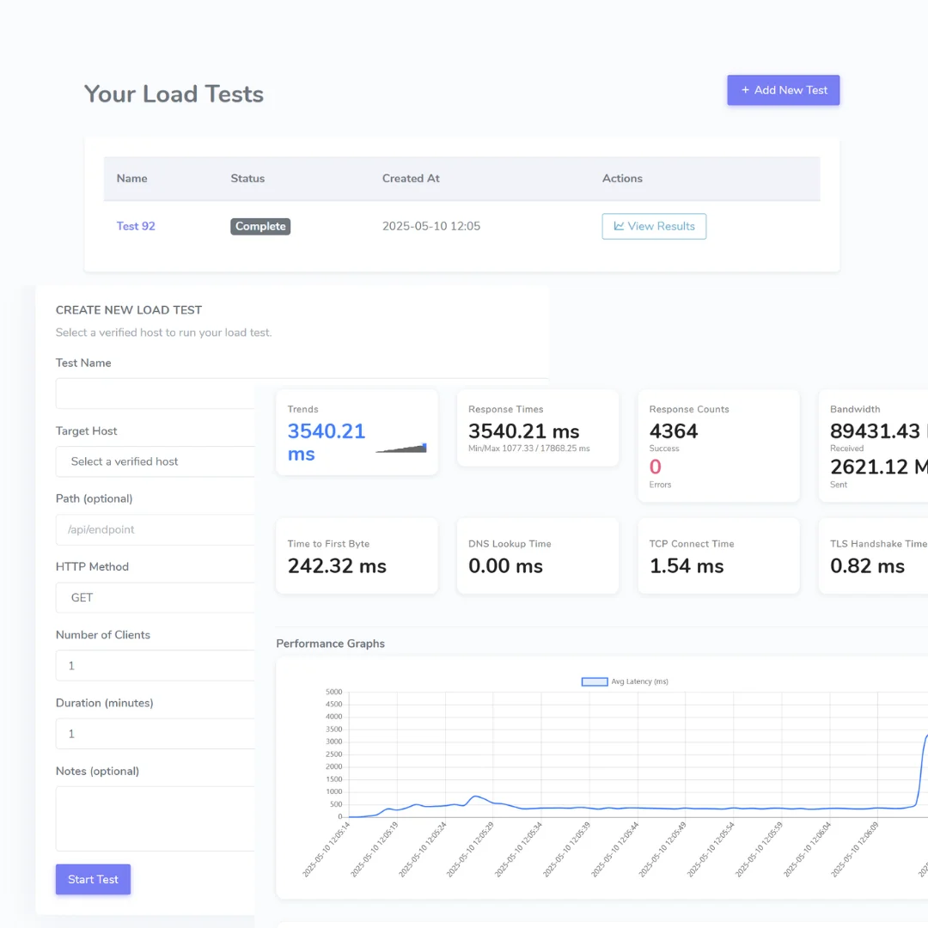Click the 4364 Success count
This screenshot has width=928, height=928.
pyautogui.click(x=674, y=431)
